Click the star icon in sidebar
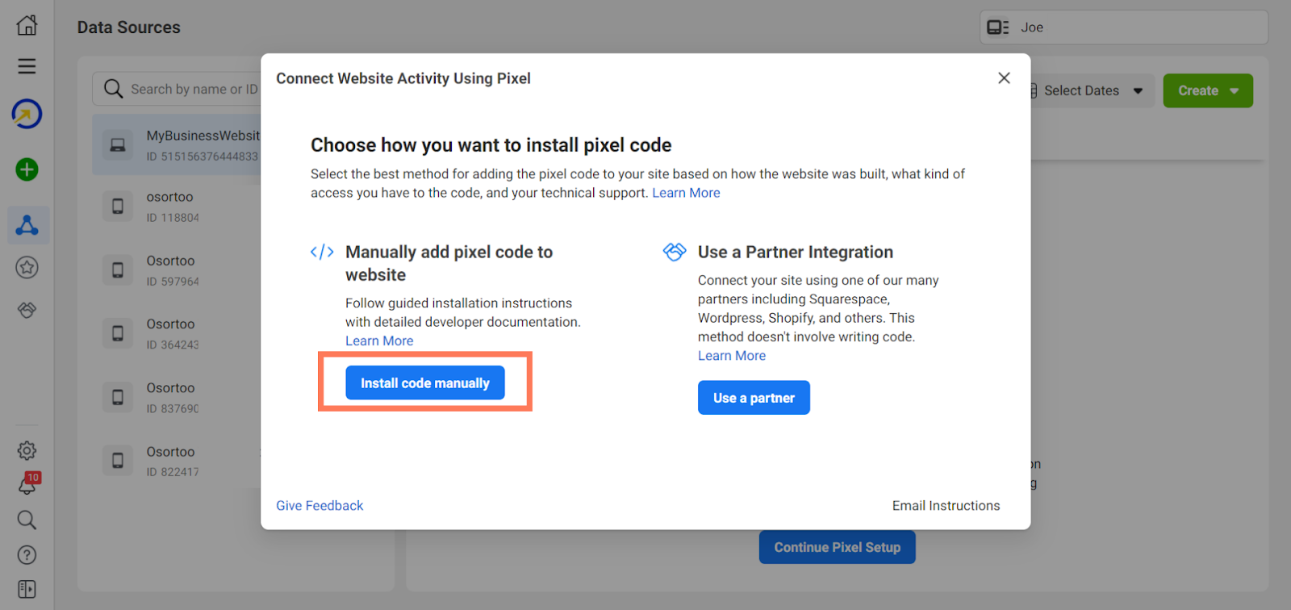This screenshot has height=610, width=1291. [x=27, y=268]
